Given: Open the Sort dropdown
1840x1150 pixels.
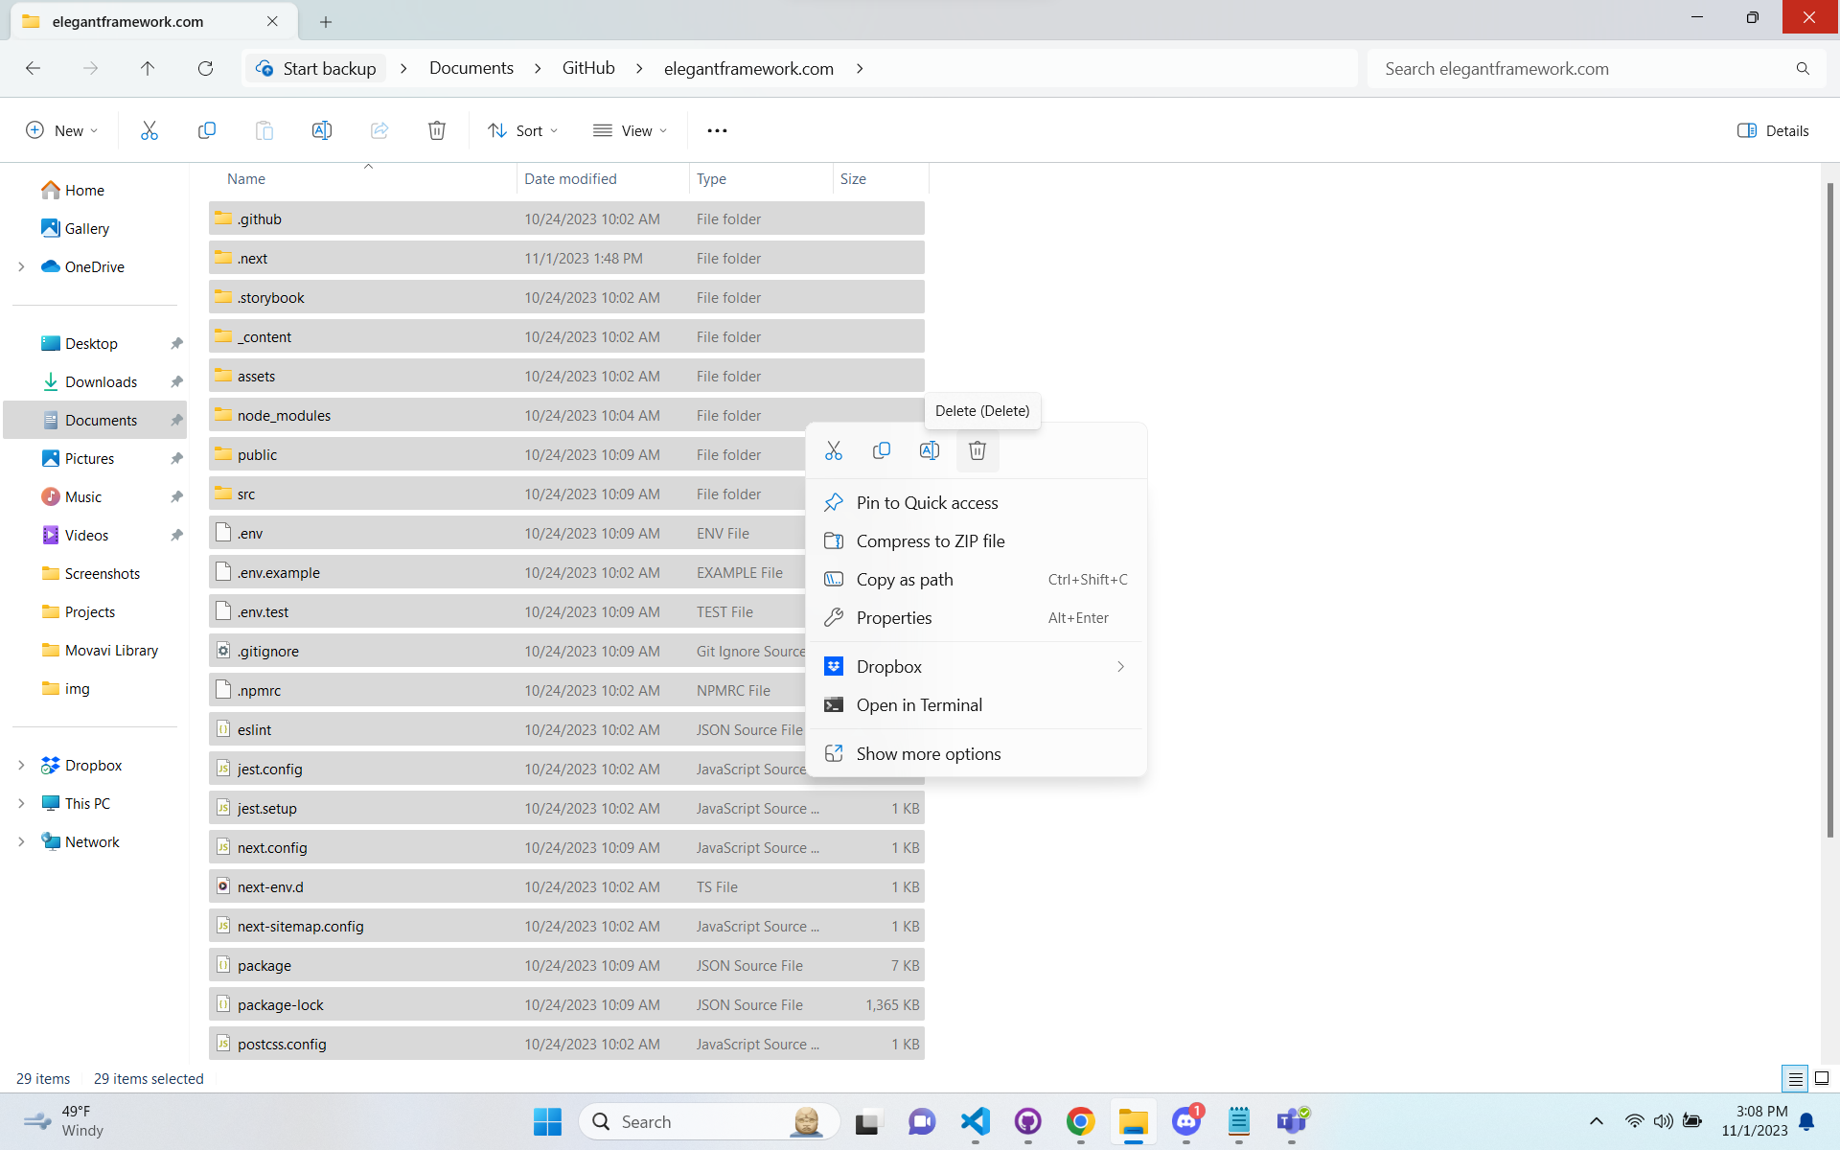Looking at the screenshot, I should pyautogui.click(x=523, y=130).
